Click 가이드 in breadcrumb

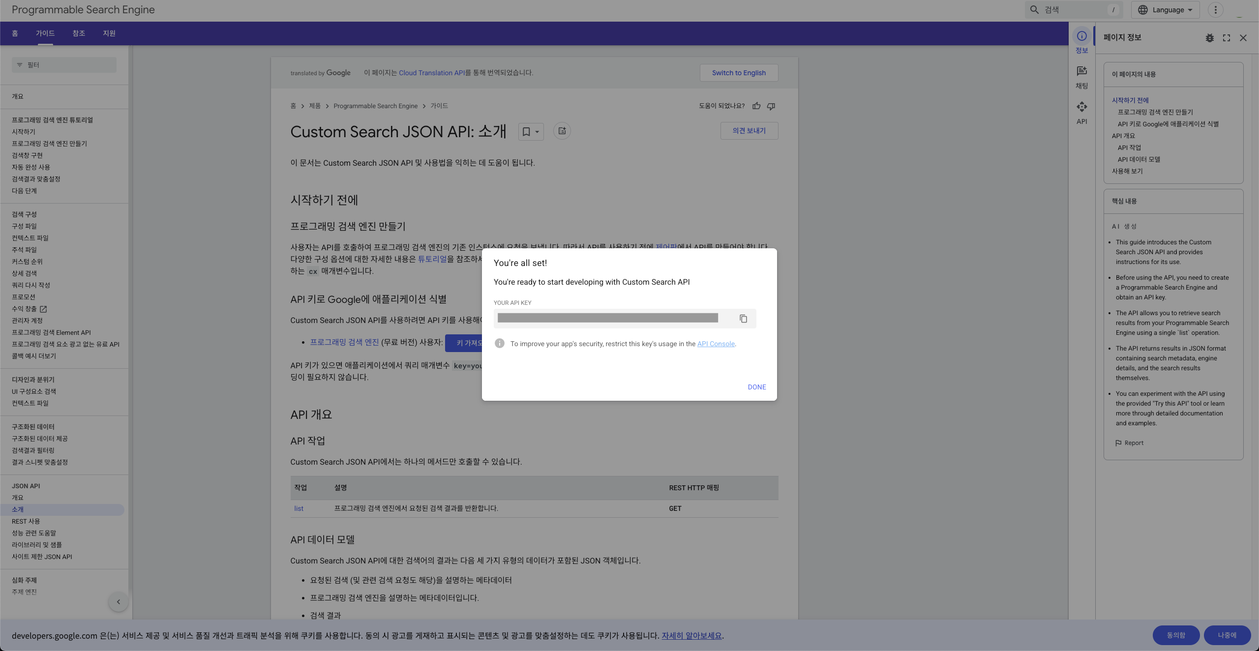pyautogui.click(x=439, y=106)
